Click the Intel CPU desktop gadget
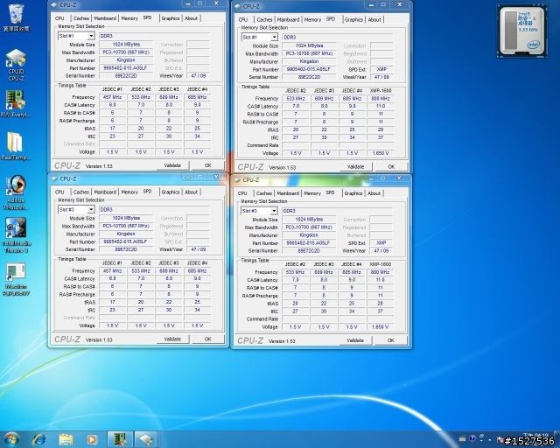This screenshot has width=560, height=448. (x=521, y=31)
